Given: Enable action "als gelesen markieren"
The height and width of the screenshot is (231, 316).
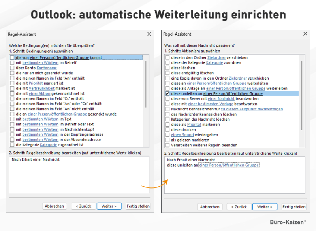Looking at the screenshot, I should click(x=167, y=139).
